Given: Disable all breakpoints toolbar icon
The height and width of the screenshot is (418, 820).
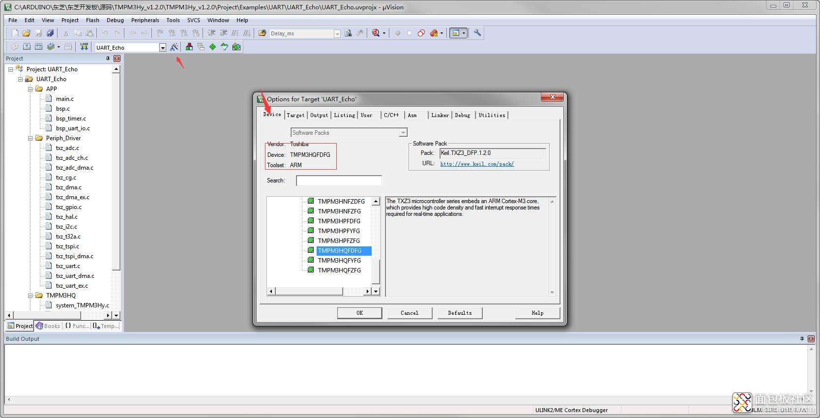Looking at the screenshot, I should pyautogui.click(x=421, y=33).
